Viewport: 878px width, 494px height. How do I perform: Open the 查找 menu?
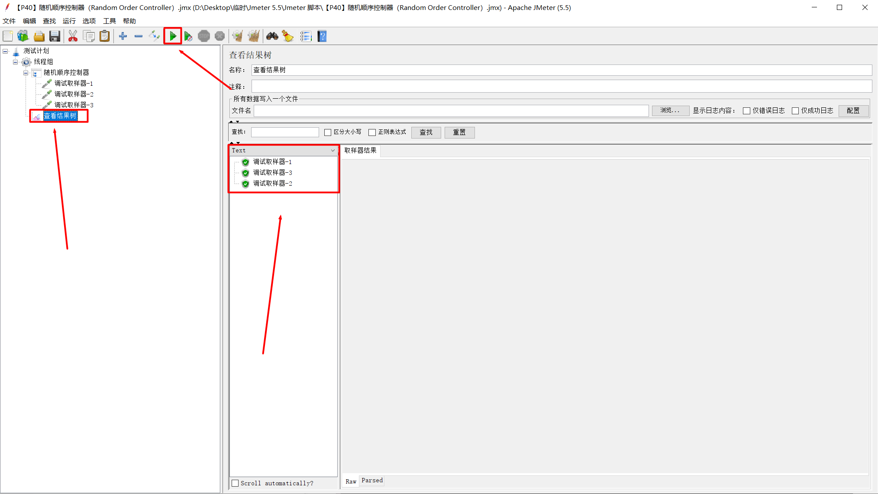49,21
